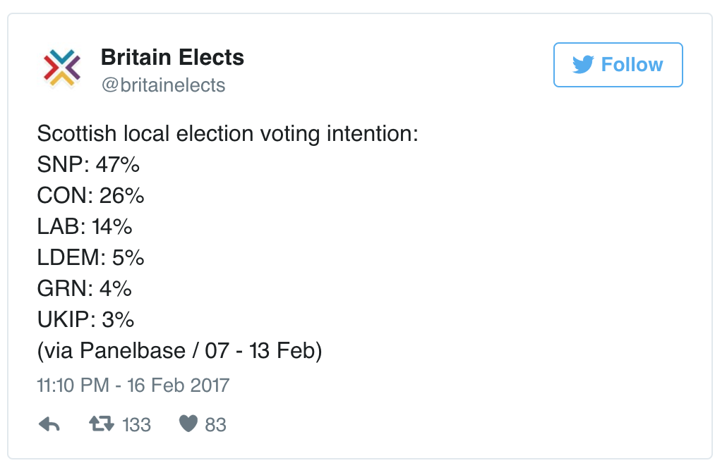Click the GRN: 4% line
The image size is (727, 475).
click(85, 289)
